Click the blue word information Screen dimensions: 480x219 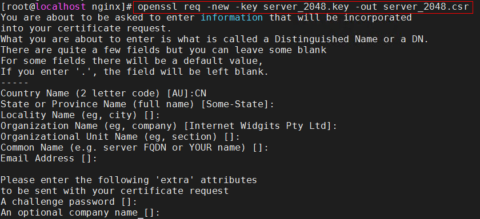[232, 18]
